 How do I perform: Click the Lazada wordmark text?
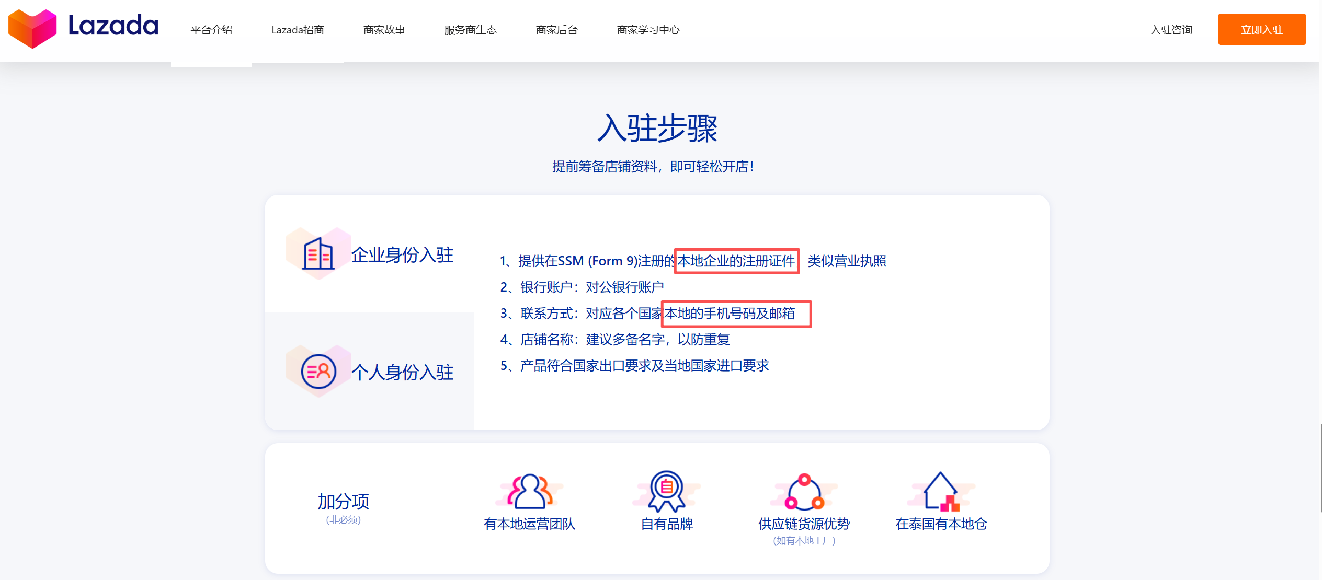[x=113, y=26]
